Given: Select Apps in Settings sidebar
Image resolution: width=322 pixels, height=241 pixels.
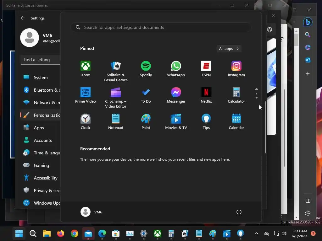Looking at the screenshot, I should (x=41, y=128).
